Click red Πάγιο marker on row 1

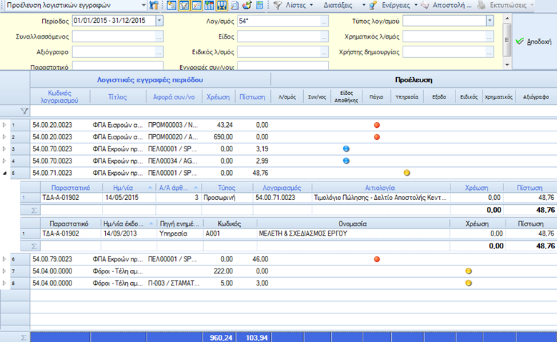377,125
